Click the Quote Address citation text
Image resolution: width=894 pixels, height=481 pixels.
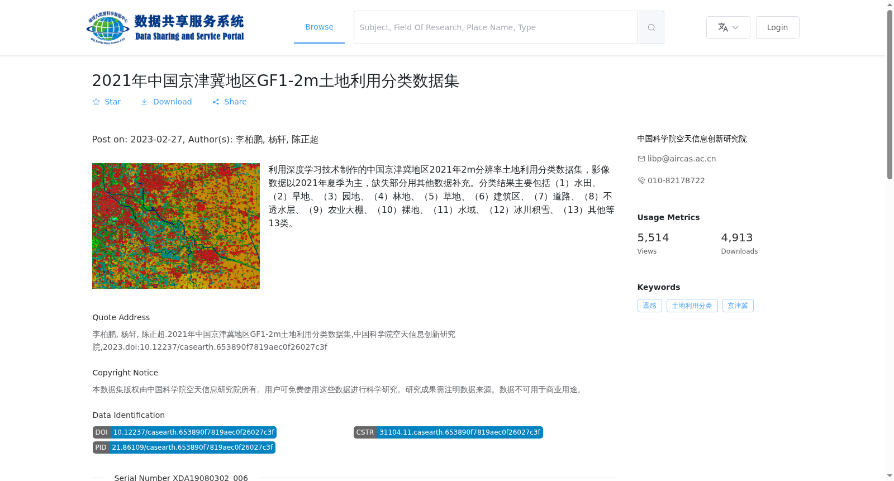pyautogui.click(x=274, y=341)
